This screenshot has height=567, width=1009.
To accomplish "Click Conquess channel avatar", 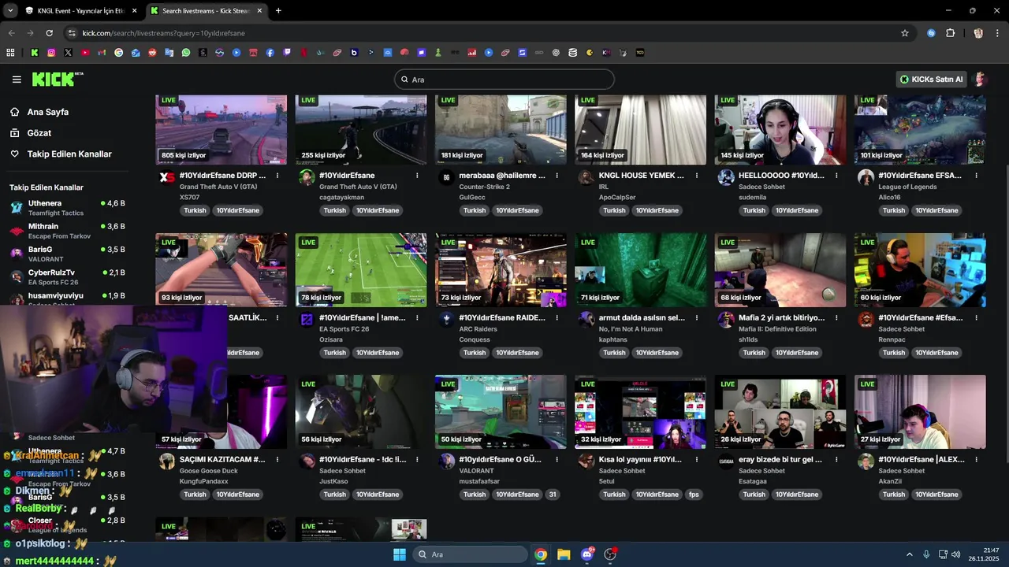I will (446, 320).
